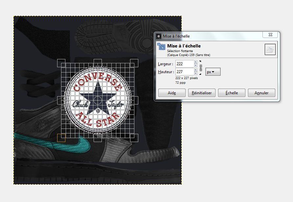
Task: Click the right-middle scale handle
Action: (x=134, y=101)
